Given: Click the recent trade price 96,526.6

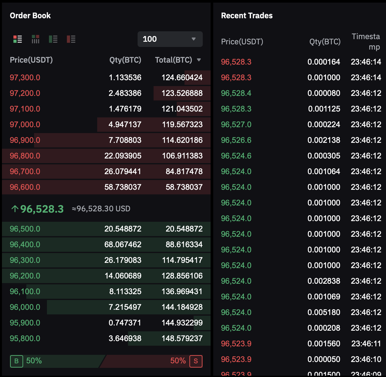Looking at the screenshot, I should click(x=236, y=140).
